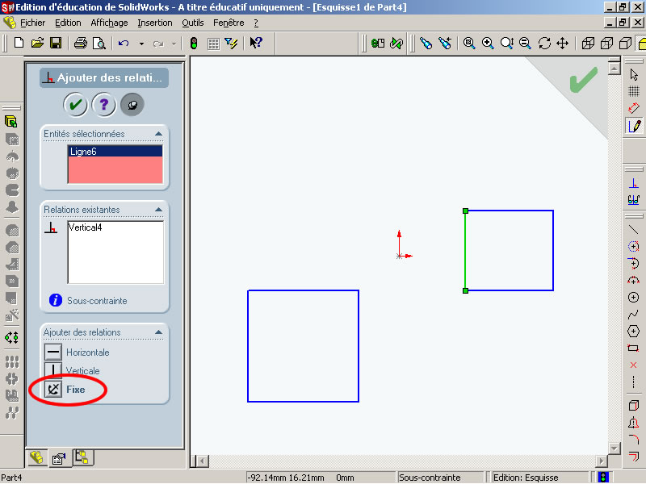Switch to the PropertyManager tab

[x=59, y=458]
